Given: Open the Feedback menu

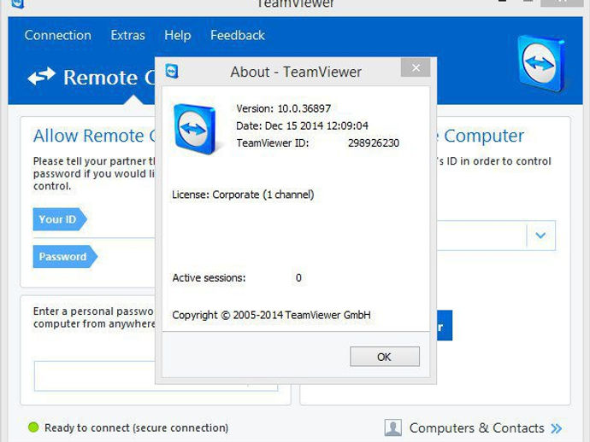Looking at the screenshot, I should click(x=238, y=35).
